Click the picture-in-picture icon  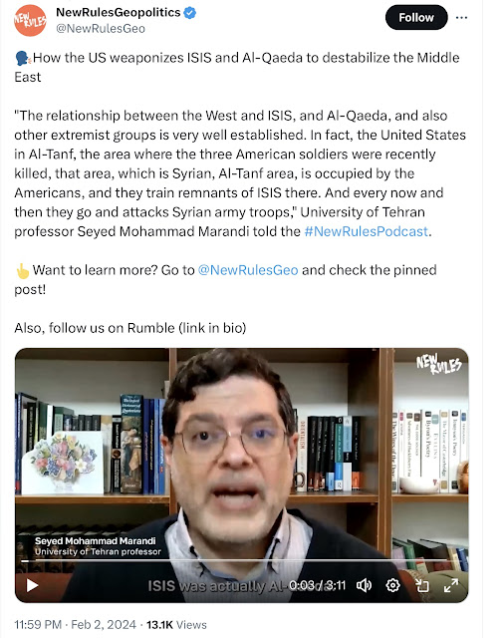click(x=422, y=585)
